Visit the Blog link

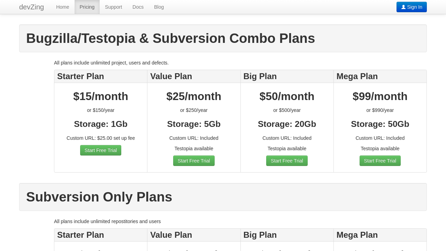tap(159, 7)
